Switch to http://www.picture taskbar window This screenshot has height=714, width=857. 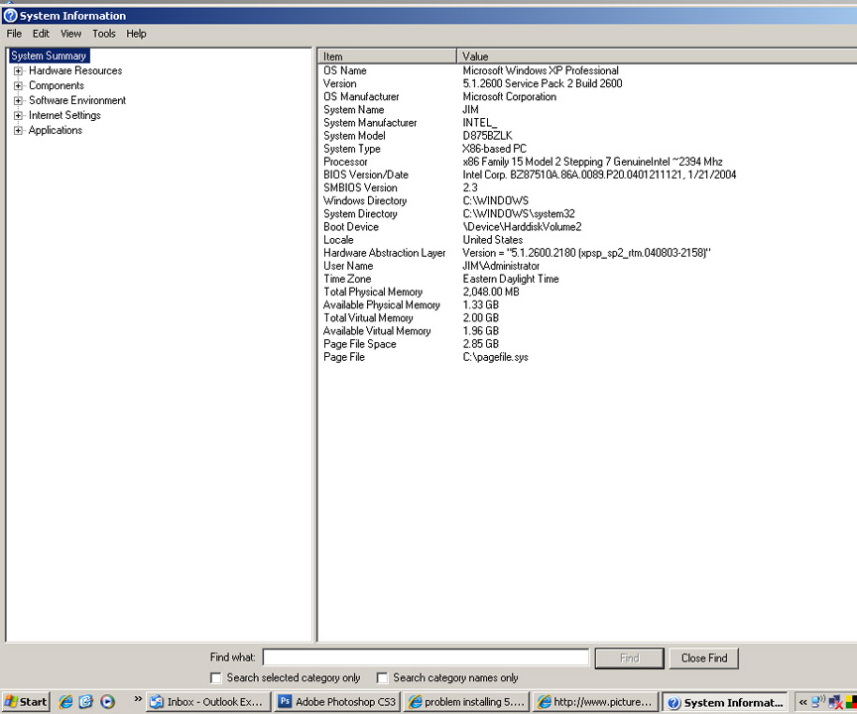(x=596, y=702)
